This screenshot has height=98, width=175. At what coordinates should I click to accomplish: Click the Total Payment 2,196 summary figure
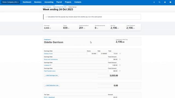tap(130, 28)
